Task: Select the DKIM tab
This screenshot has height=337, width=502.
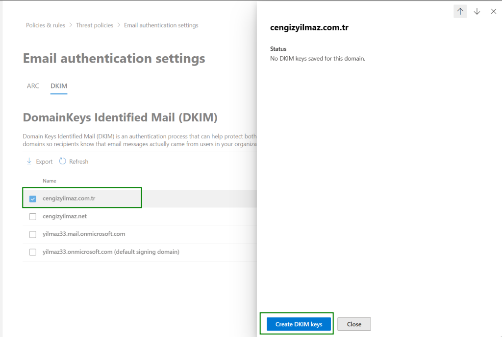Action: point(59,86)
